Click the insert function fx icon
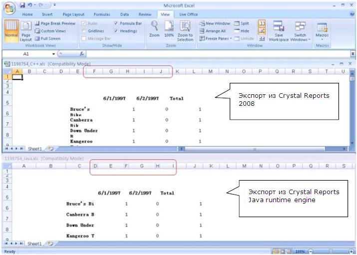Viewport: 357px width, 255px height. pyautogui.click(x=82, y=54)
